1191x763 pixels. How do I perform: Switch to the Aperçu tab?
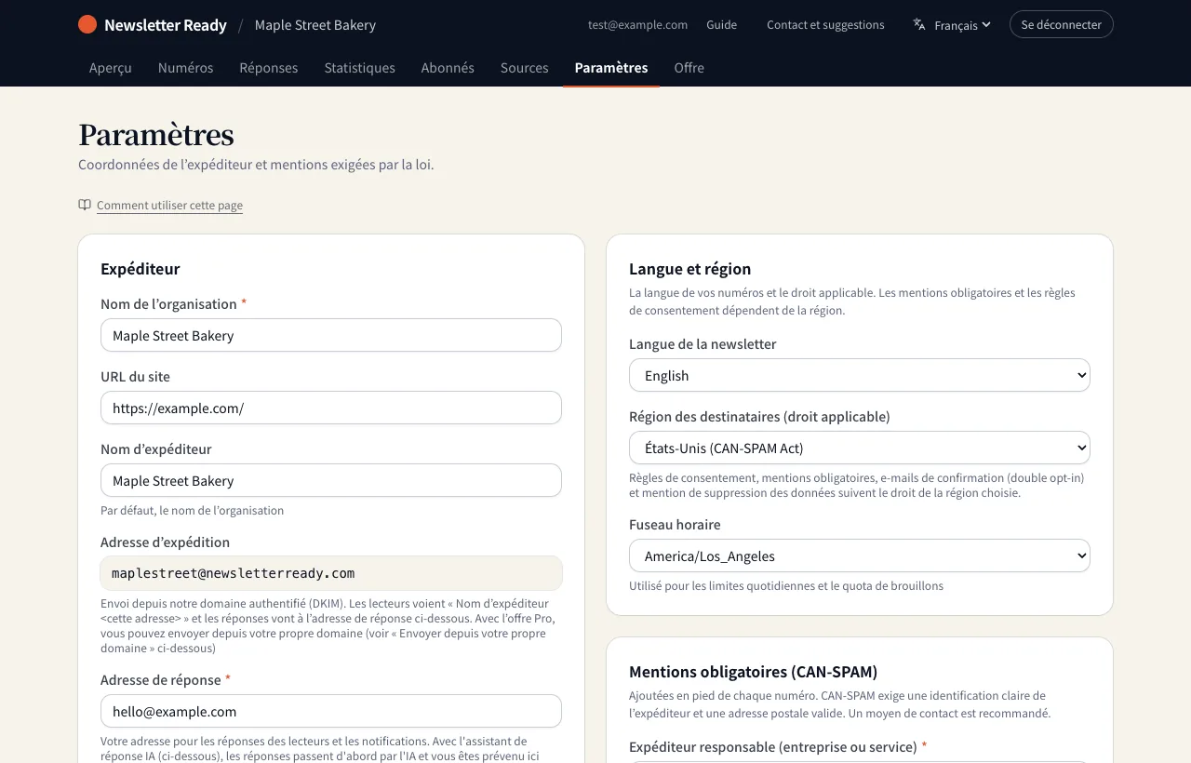point(111,68)
